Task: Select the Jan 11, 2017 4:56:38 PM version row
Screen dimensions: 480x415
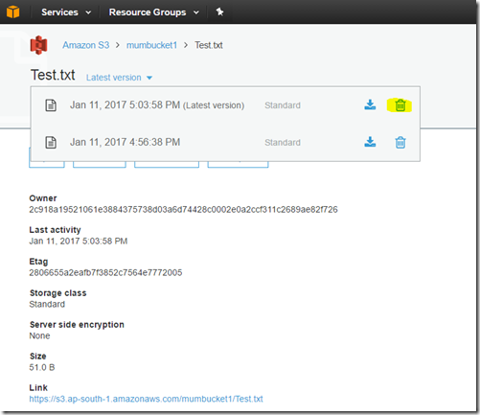Action: click(225, 142)
